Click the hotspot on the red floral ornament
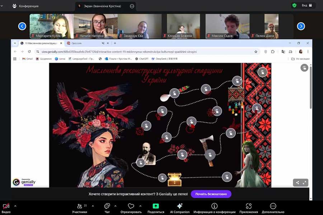The height and width of the screenshot is (215, 323). (x=182, y=155)
